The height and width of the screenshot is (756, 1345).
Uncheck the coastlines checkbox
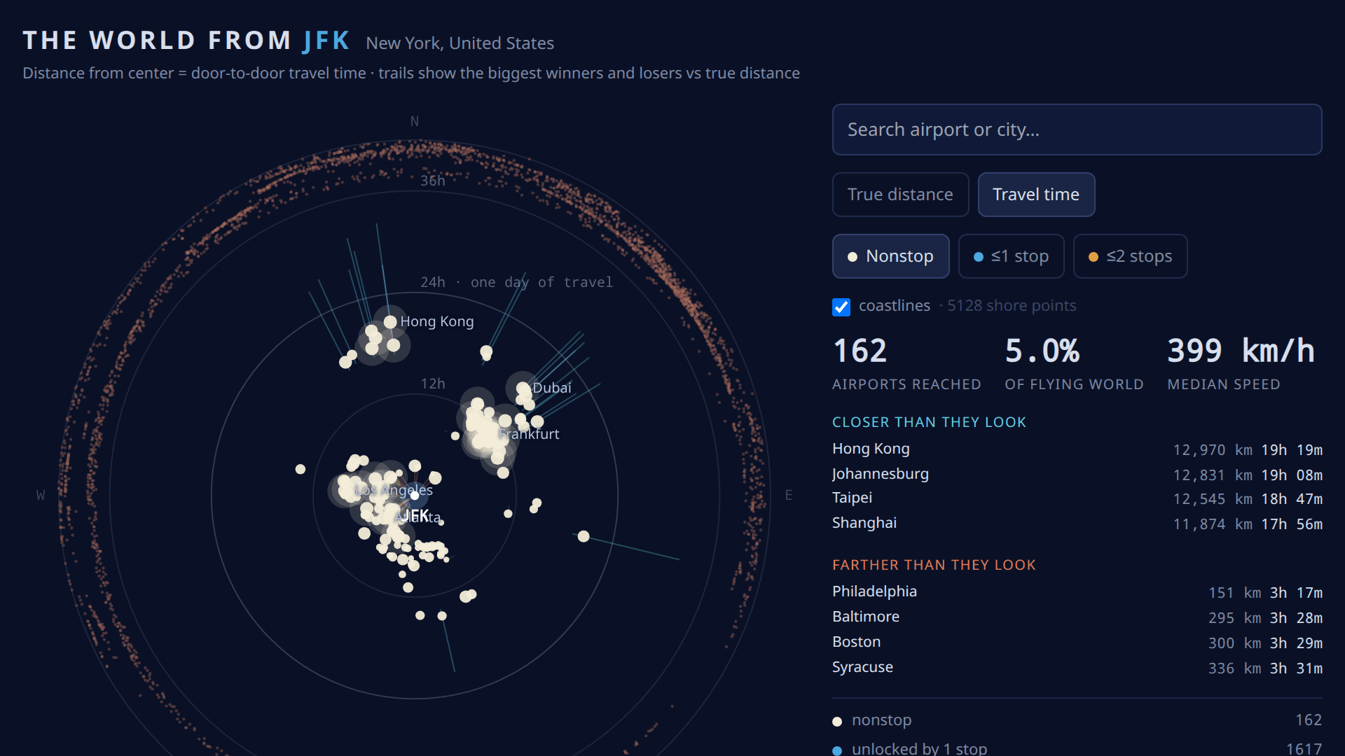841,307
